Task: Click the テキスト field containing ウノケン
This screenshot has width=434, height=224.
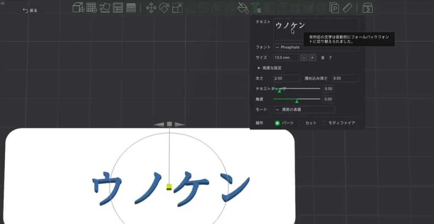Action: pyautogui.click(x=316, y=30)
